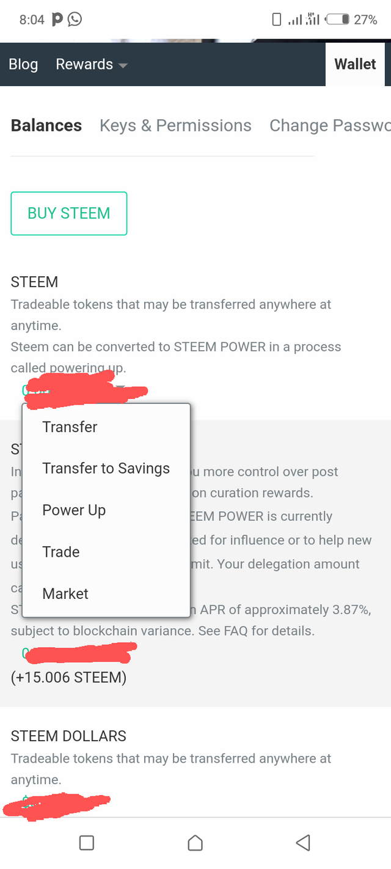391x869 pixels.
Task: Open the Blog page
Action: click(x=23, y=64)
